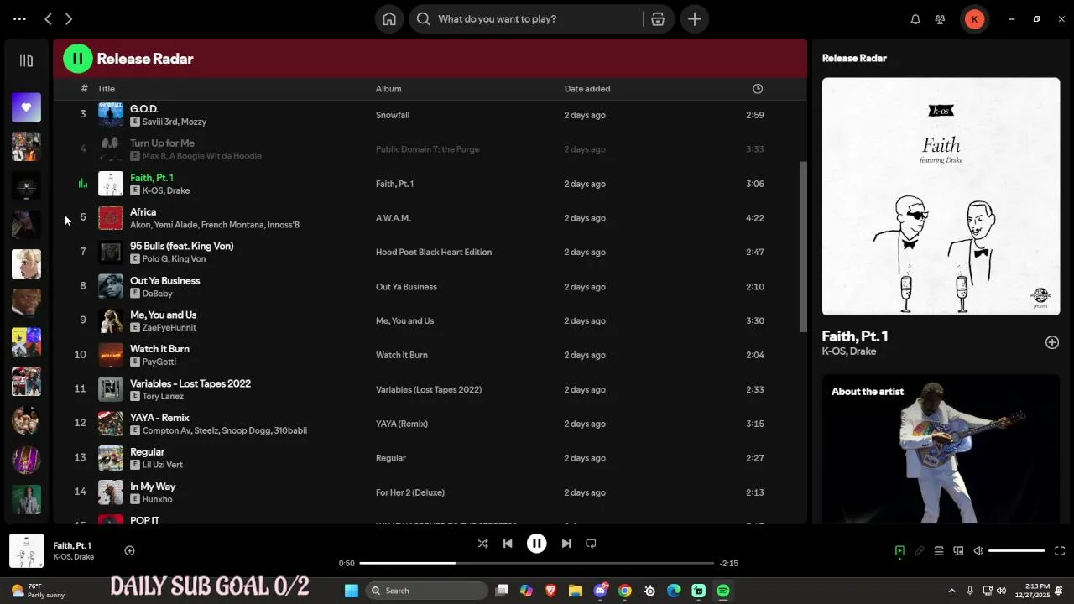
Task: Open the Friend Activity icon
Action: [941, 19]
